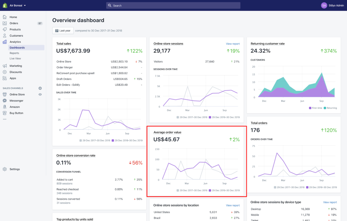Open the SA user avatar
Viewport: 347px width, 221px height.
324,5
